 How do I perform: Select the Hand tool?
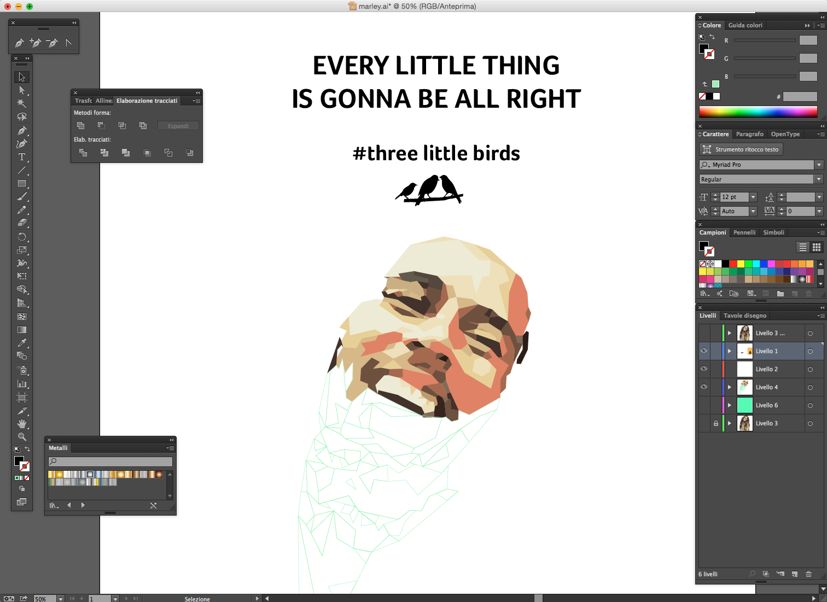coord(22,424)
